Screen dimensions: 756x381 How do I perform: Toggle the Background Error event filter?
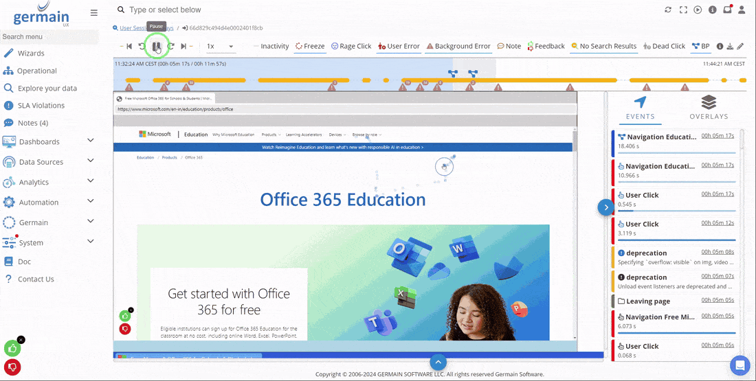coord(458,46)
